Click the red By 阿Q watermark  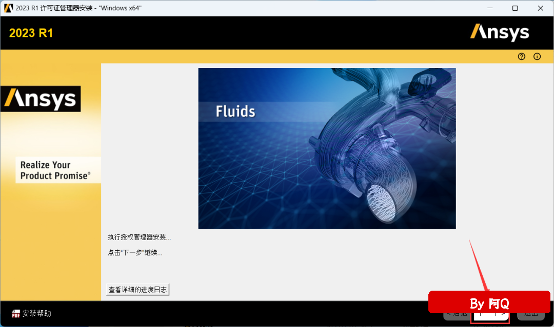(489, 303)
